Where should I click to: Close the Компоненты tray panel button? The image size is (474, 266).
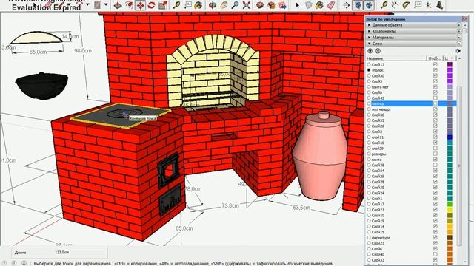459,31
